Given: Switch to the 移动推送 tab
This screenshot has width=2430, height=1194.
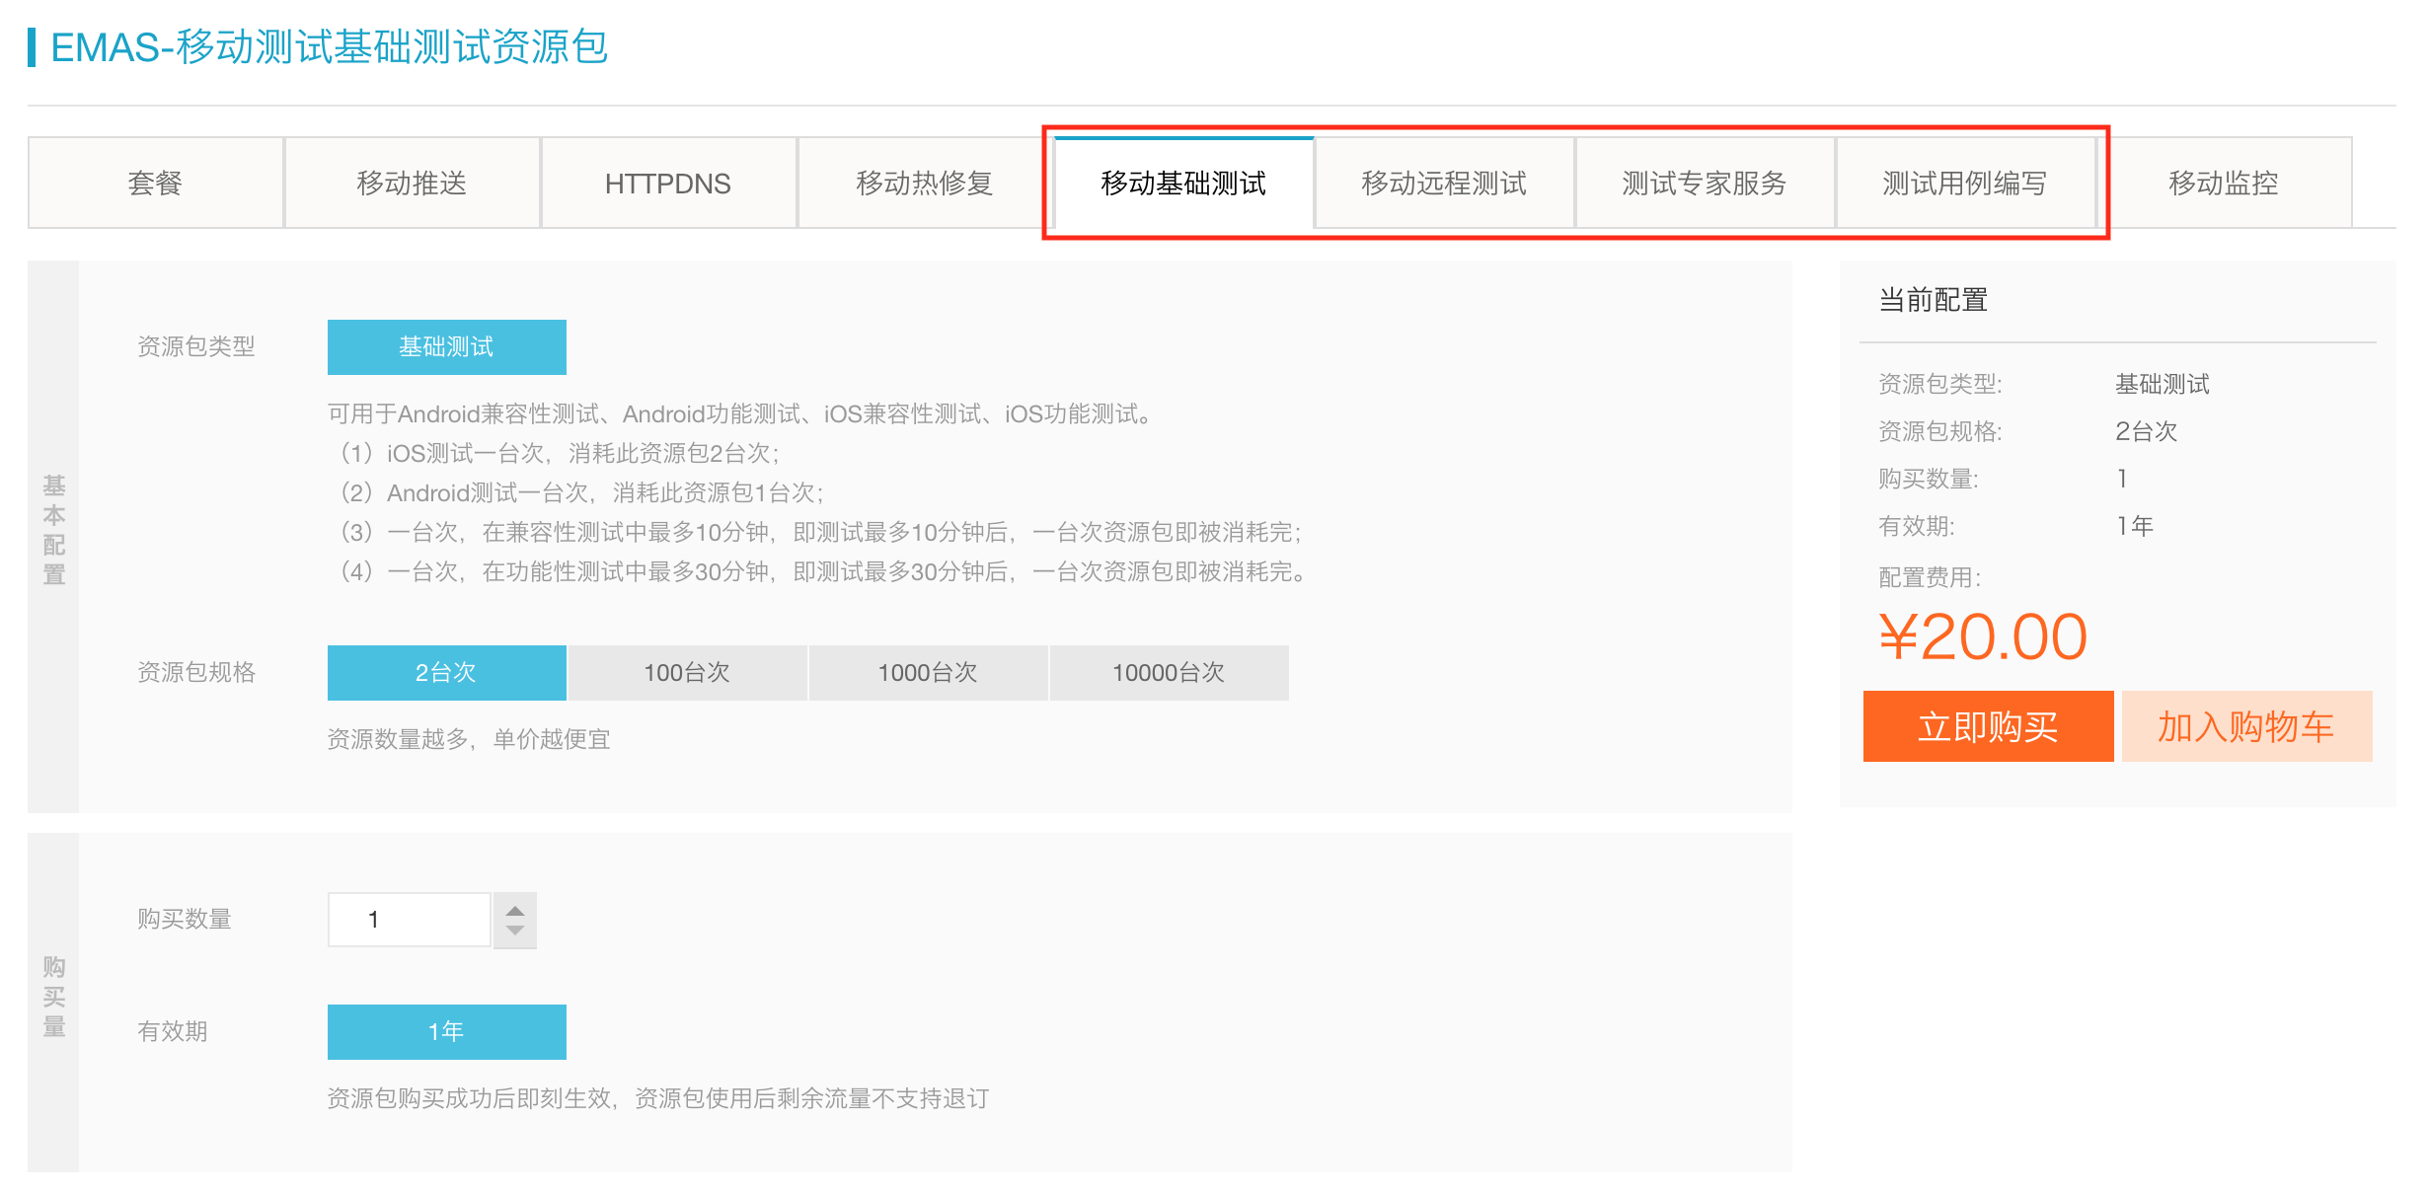Looking at the screenshot, I should pos(412,183).
